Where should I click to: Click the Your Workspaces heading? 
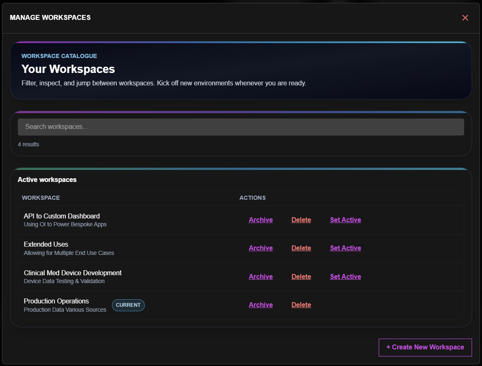(68, 69)
